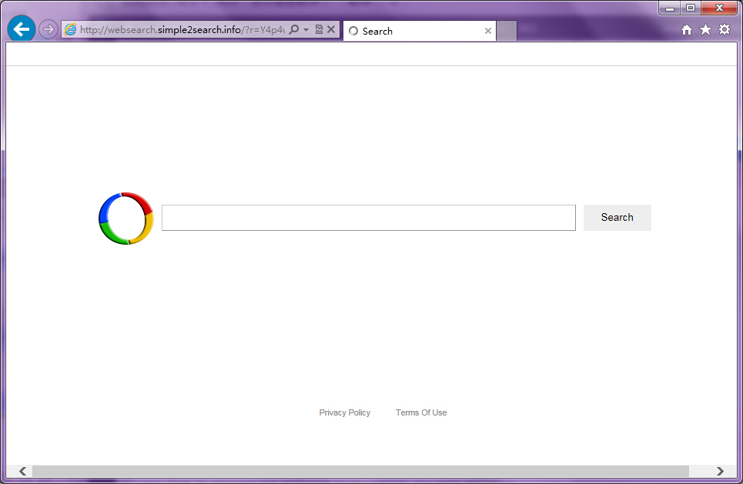The height and width of the screenshot is (484, 743).
Task: Click the horizontal scrollbar right arrow
Action: (720, 471)
